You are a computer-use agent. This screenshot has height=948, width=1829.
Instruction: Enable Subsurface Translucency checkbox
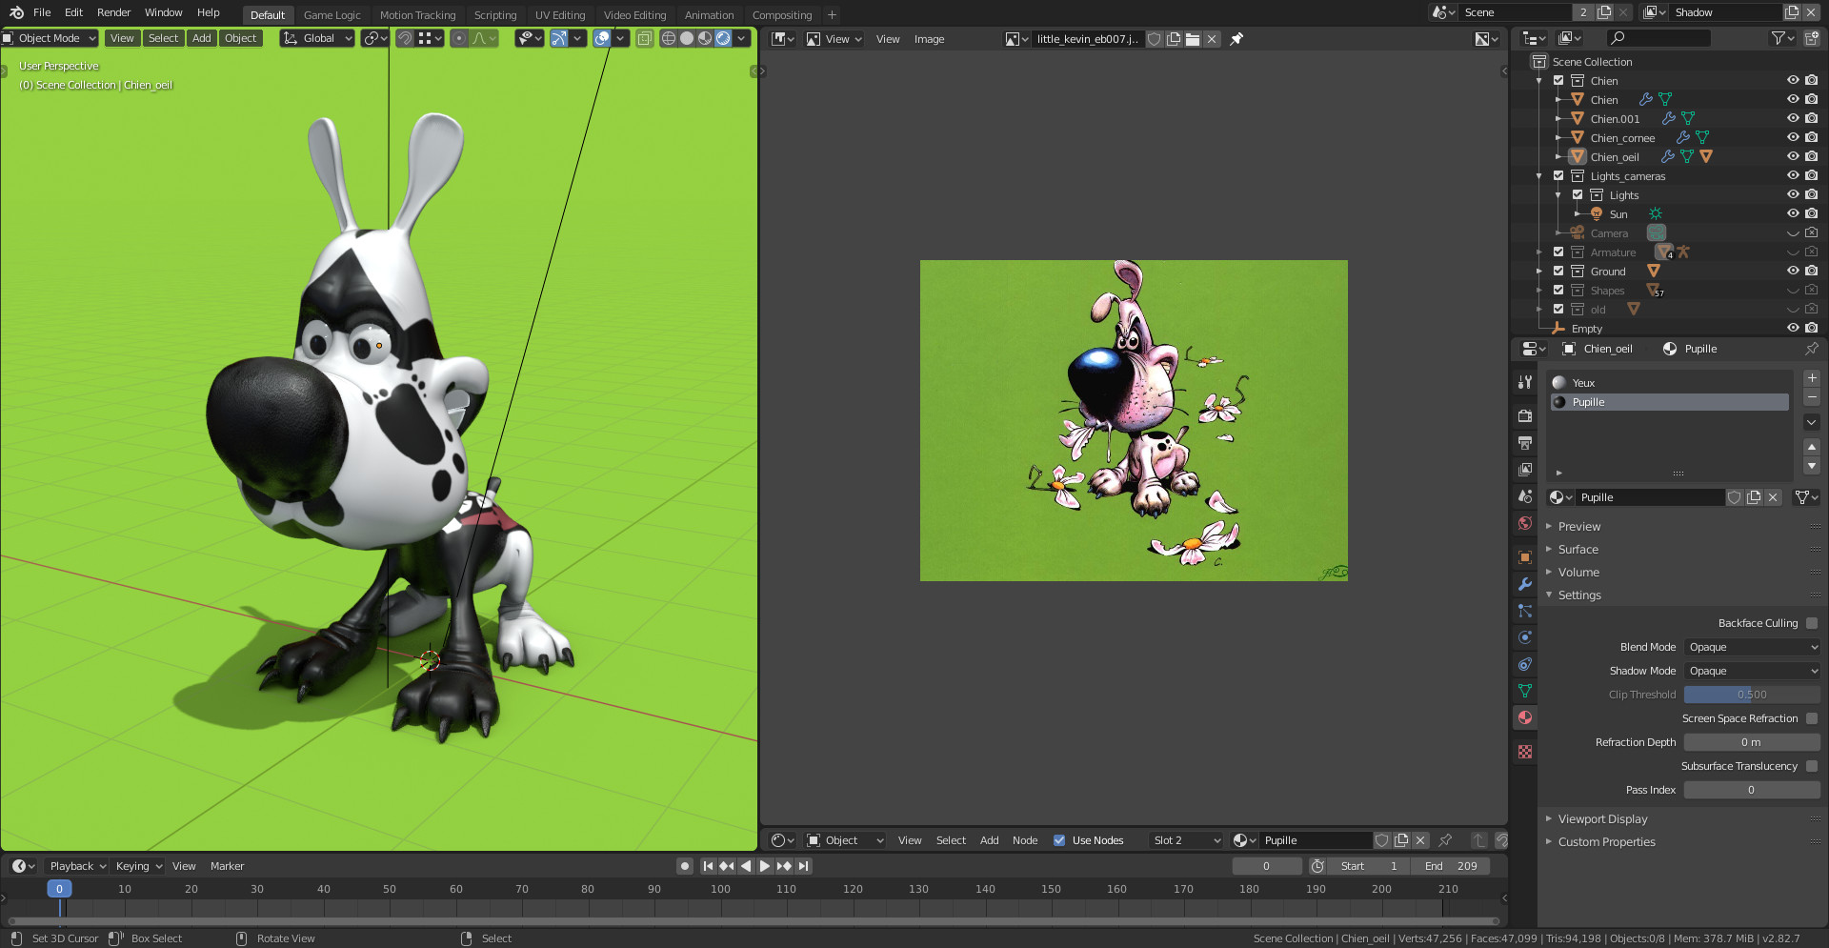point(1812,766)
